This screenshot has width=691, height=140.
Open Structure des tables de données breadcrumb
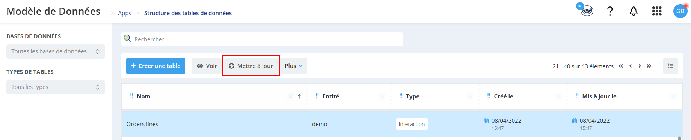coord(188,13)
